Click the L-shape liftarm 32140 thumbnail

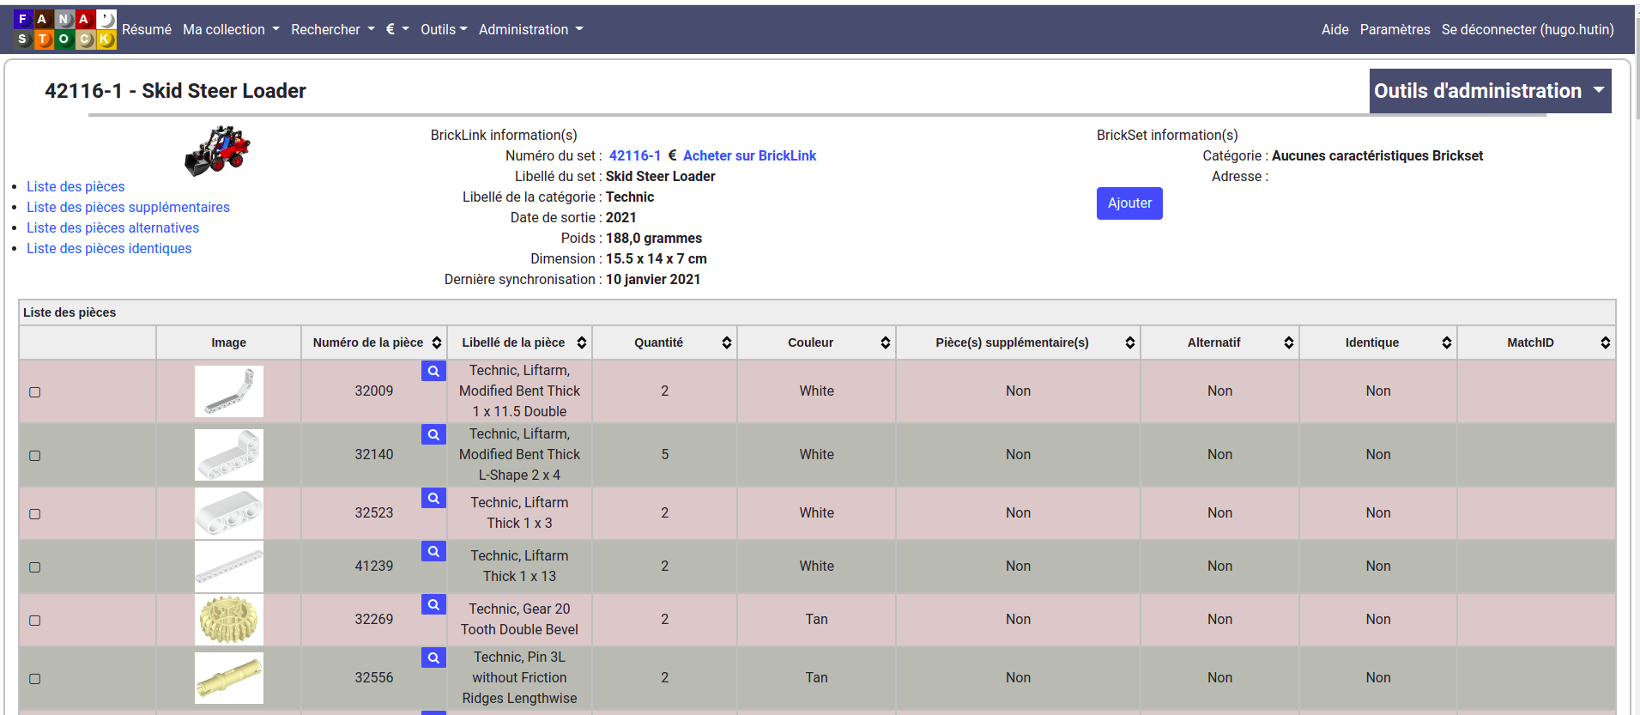229,455
